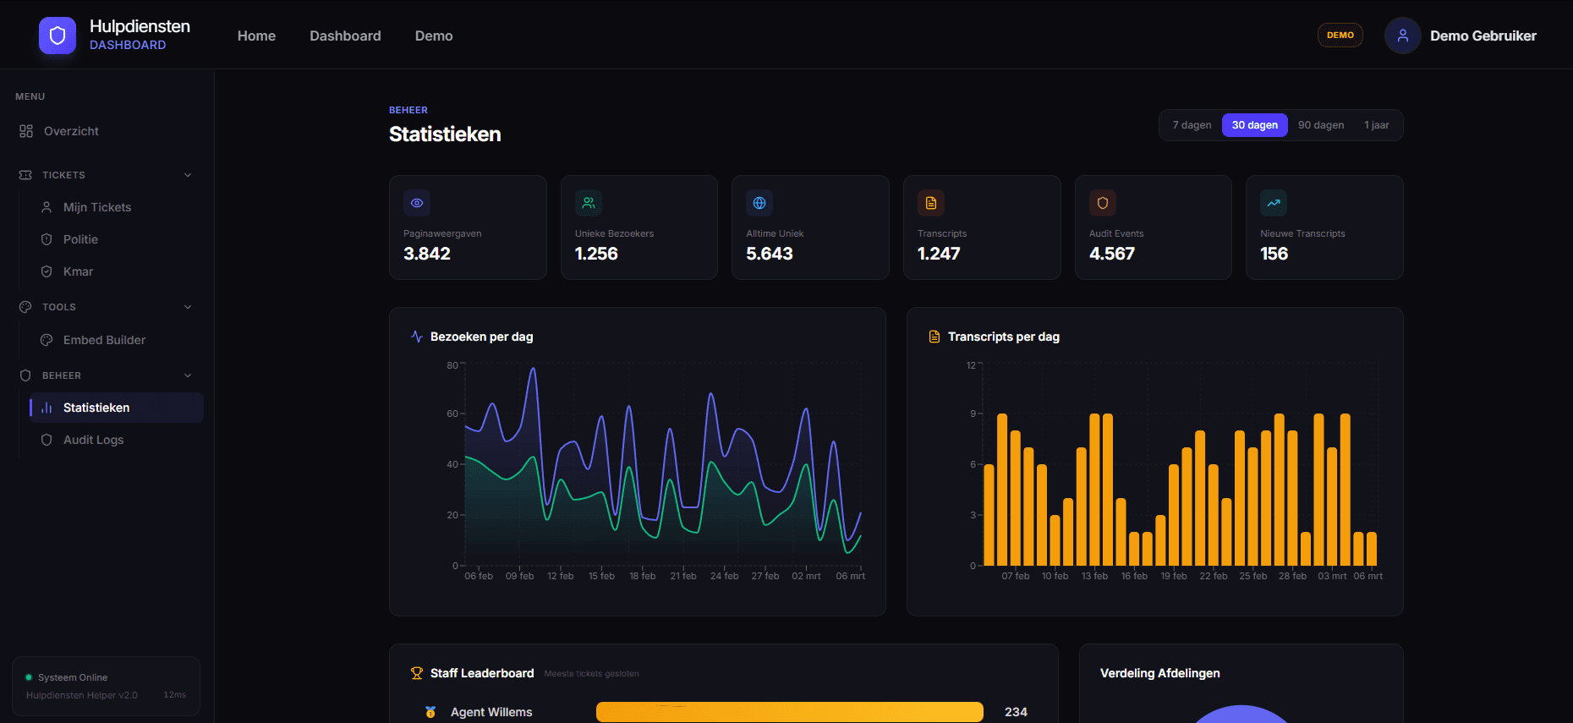
Task: Collapse the Tools sidebar section
Action: 188,307
